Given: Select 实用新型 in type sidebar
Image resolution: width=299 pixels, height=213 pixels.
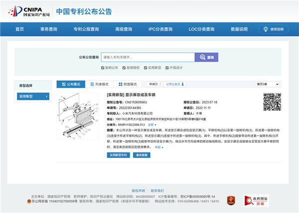Looking at the screenshot, I should click(33, 96).
